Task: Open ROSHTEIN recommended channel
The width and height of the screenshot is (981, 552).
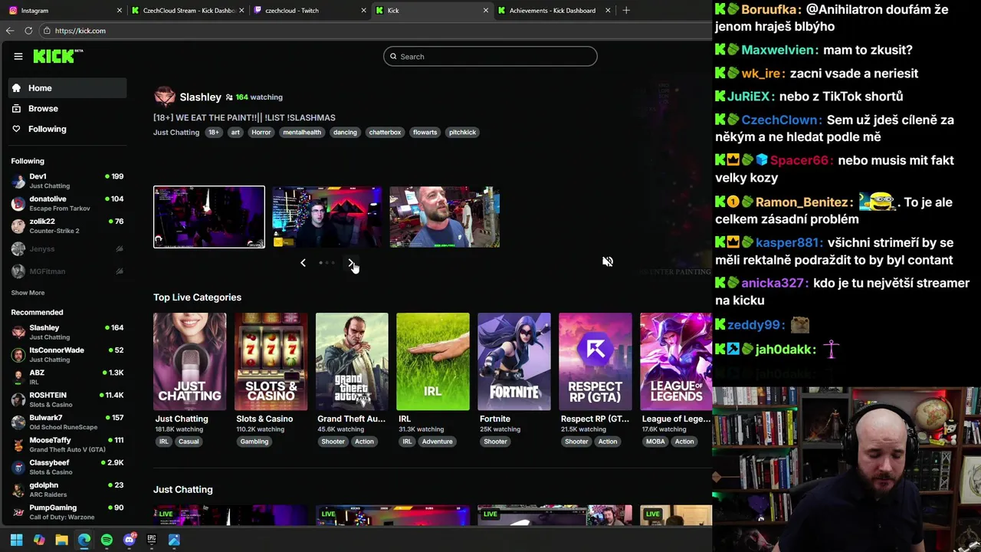Action: click(x=67, y=399)
